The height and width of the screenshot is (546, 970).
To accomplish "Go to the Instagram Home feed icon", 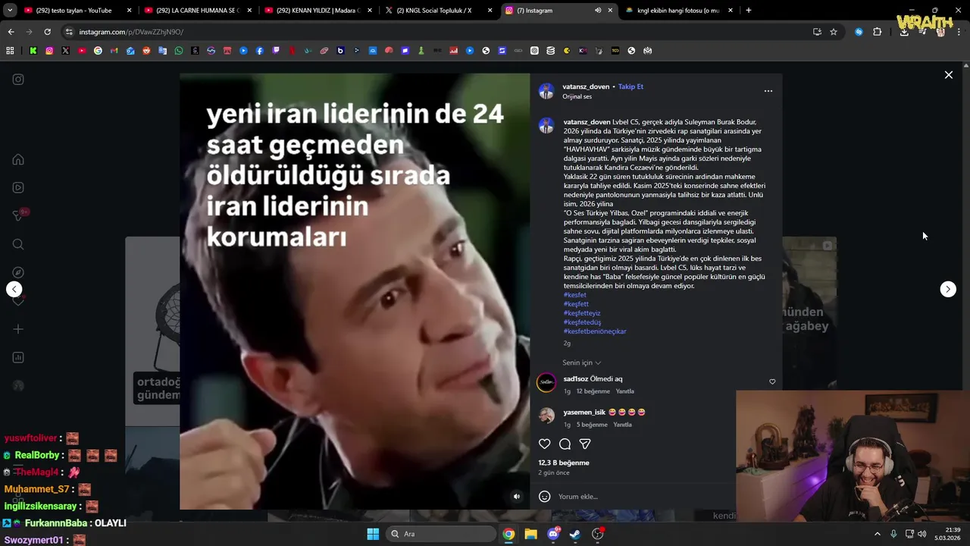I will (x=18, y=160).
